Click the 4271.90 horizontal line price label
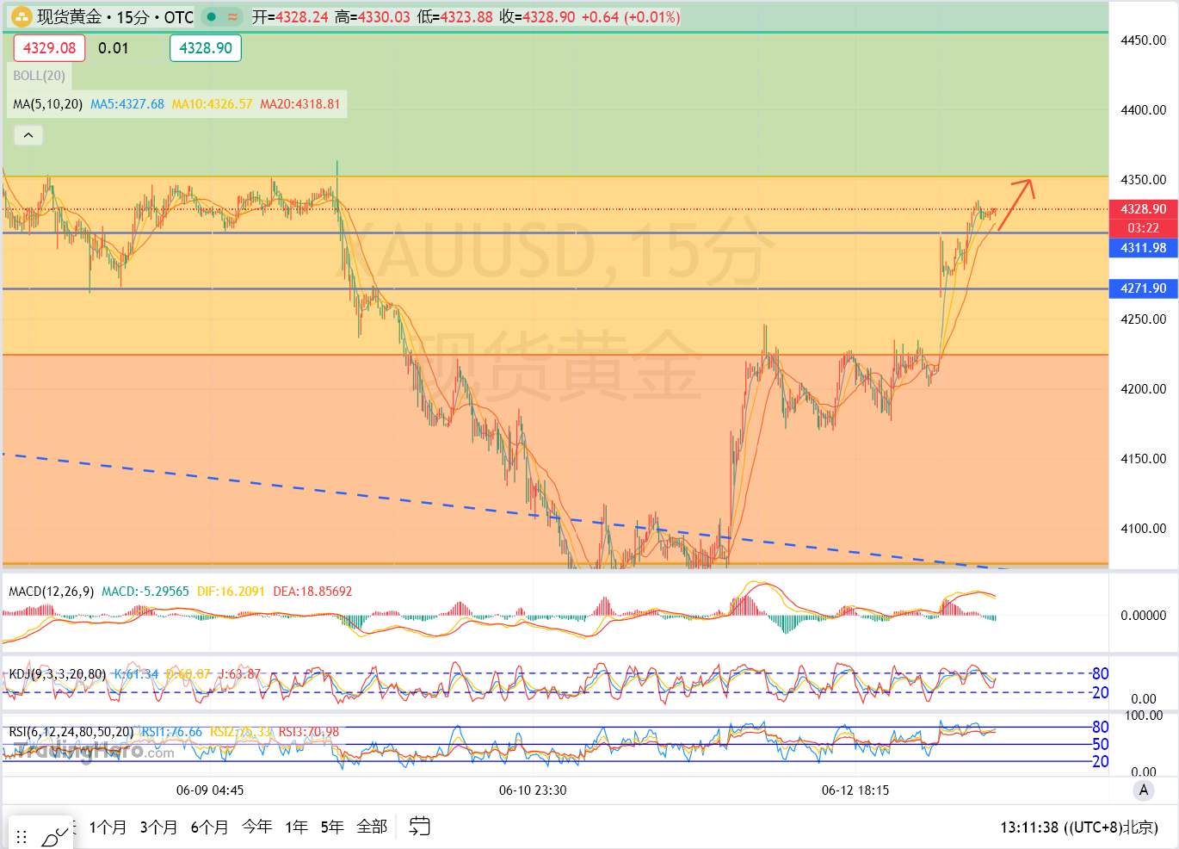The width and height of the screenshot is (1179, 849). coord(1143,288)
